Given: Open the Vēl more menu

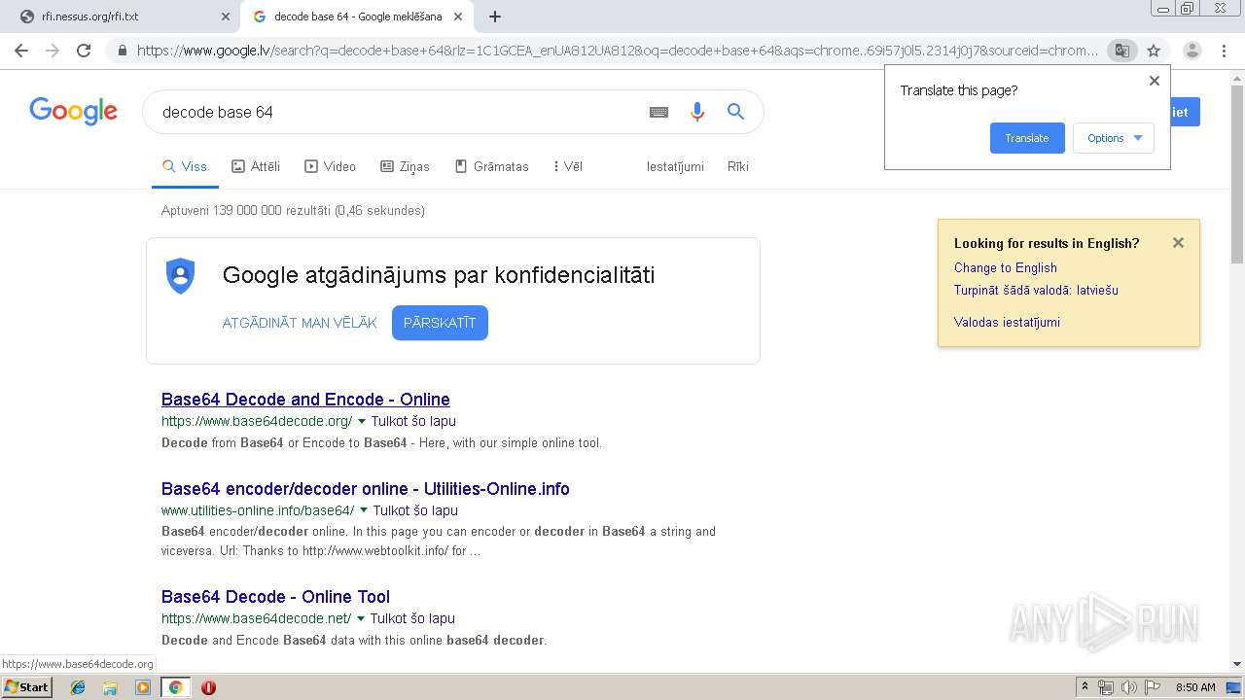Looking at the screenshot, I should 568,166.
